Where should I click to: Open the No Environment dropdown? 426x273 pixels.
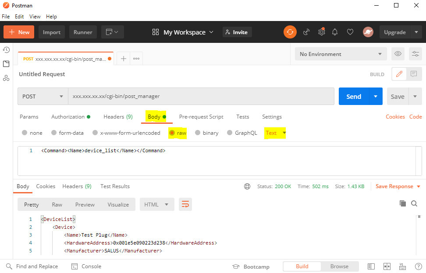(x=341, y=54)
